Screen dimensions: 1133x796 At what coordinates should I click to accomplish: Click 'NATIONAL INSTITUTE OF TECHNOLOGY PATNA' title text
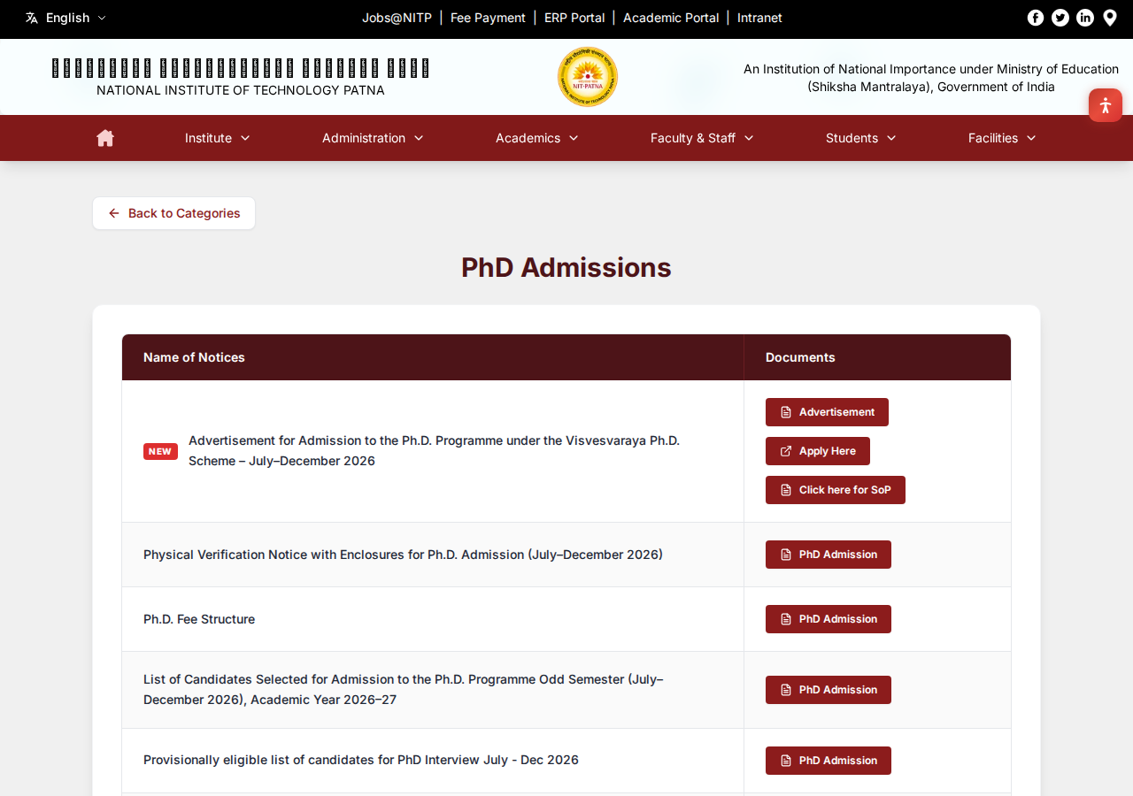click(241, 90)
